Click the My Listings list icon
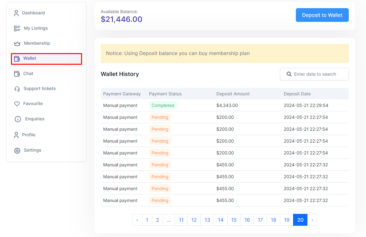 tap(17, 28)
